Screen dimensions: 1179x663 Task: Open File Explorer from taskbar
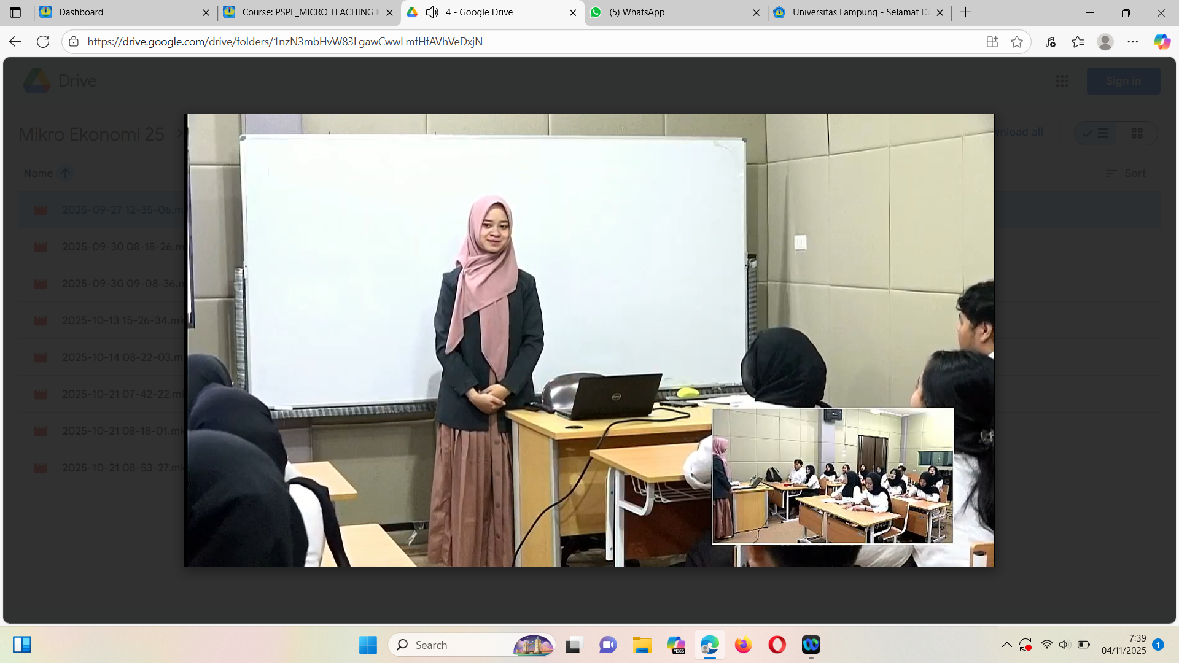(642, 645)
